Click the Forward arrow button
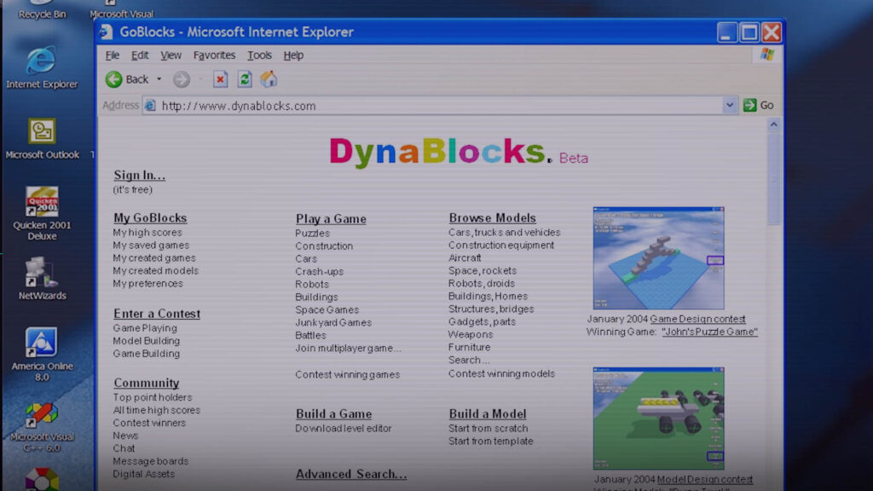This screenshot has width=873, height=491. (x=181, y=79)
